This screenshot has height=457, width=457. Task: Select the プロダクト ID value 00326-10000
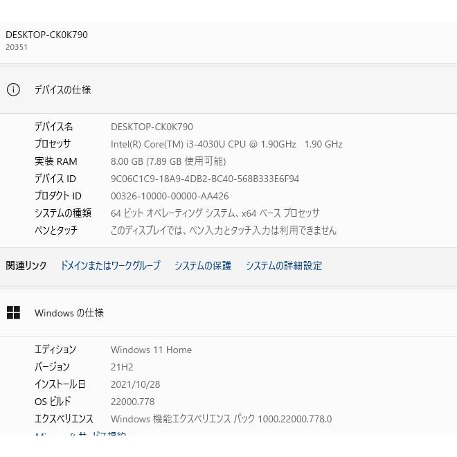170,196
